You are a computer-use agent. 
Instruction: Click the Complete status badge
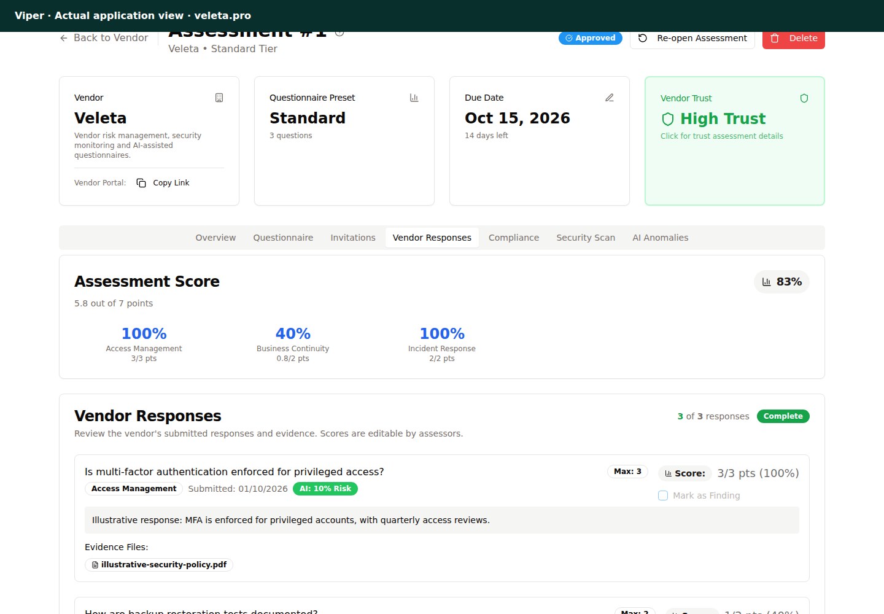click(x=783, y=416)
